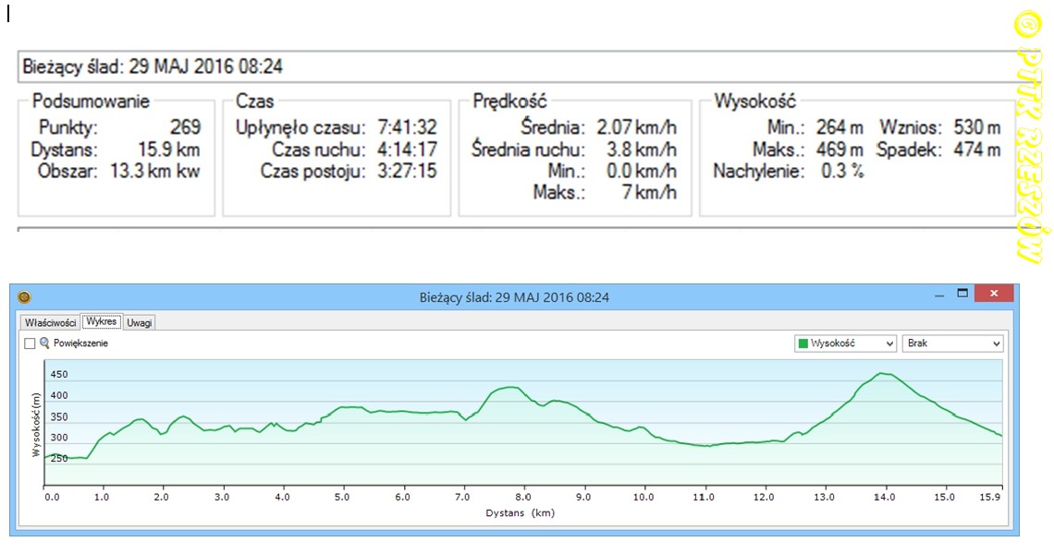Screen dimensions: 1054x554
Task: Enable the Powiększenie checkbox
Action: pos(30,343)
